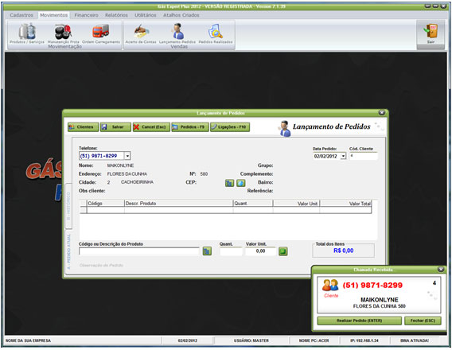The height and width of the screenshot is (350, 452).
Task: Click the globe icon beside CEP
Action: [x=241, y=183]
